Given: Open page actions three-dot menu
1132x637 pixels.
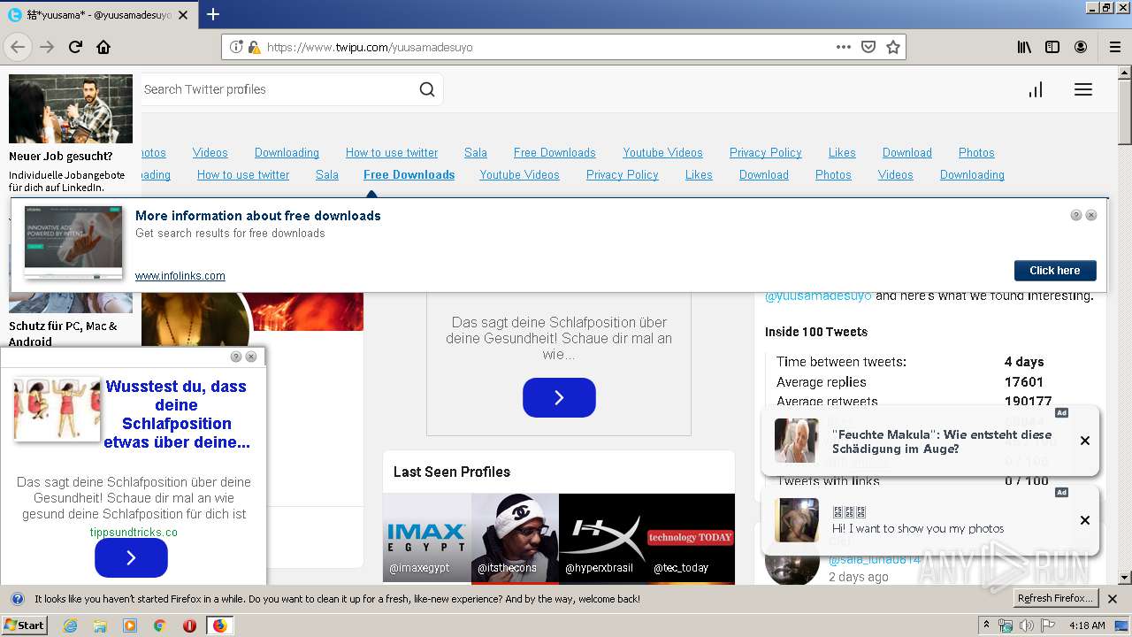Looking at the screenshot, I should 844,47.
